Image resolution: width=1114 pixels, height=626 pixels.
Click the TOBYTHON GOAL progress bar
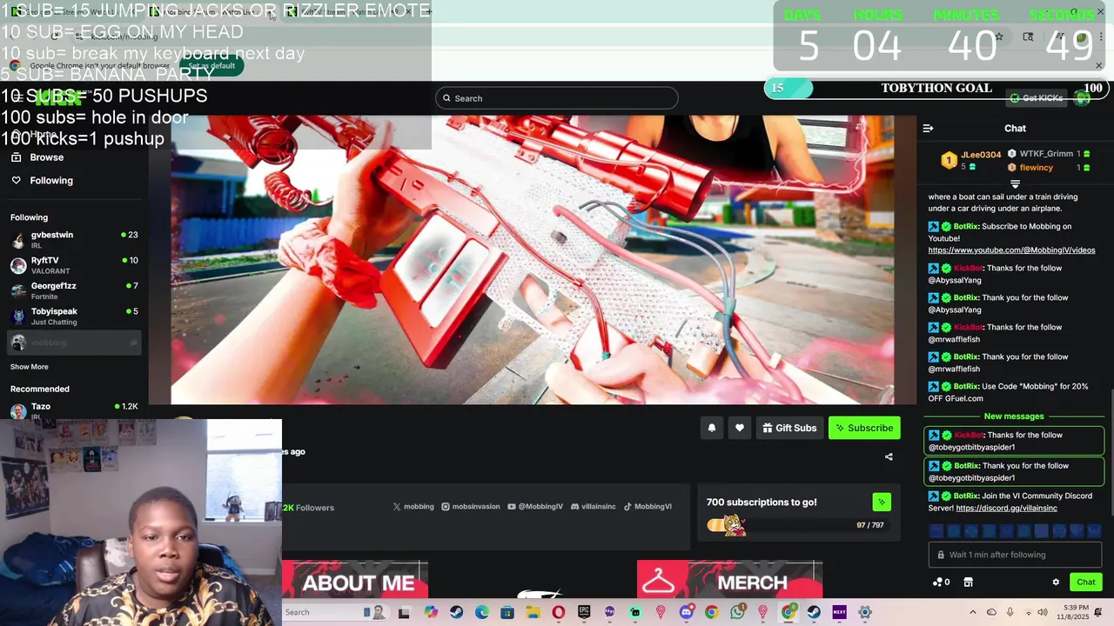pyautogui.click(x=936, y=88)
